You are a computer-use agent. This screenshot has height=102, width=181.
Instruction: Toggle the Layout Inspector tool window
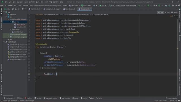coord(171,98)
